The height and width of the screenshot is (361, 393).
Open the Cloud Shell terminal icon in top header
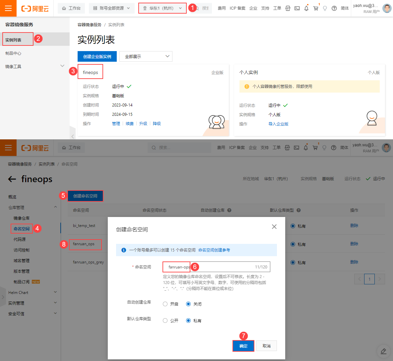(297, 8)
